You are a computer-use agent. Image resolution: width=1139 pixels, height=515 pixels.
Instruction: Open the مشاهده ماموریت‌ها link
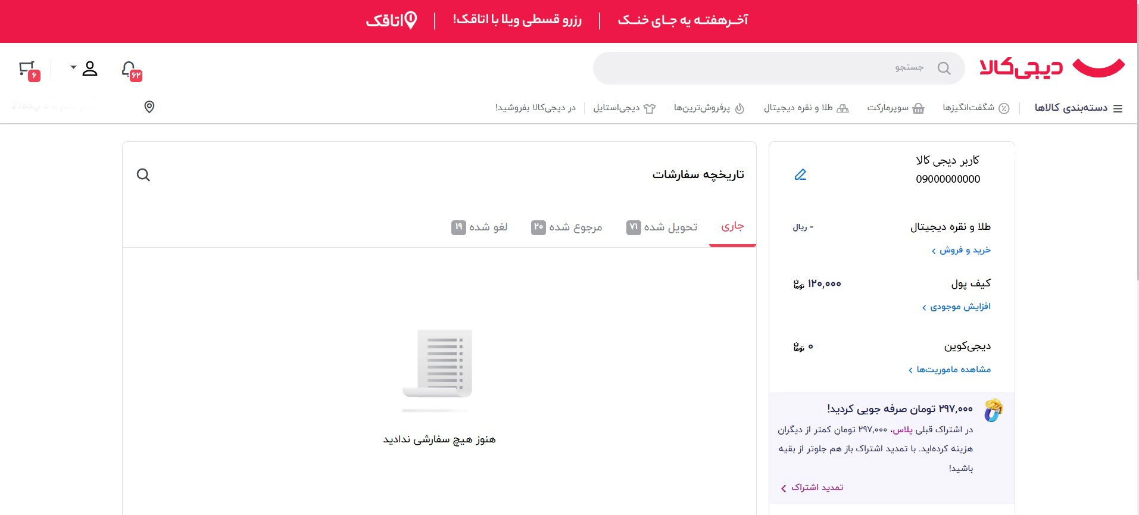[949, 370]
